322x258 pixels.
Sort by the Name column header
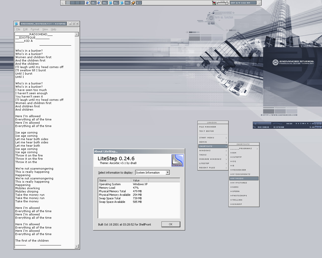click(x=114, y=180)
